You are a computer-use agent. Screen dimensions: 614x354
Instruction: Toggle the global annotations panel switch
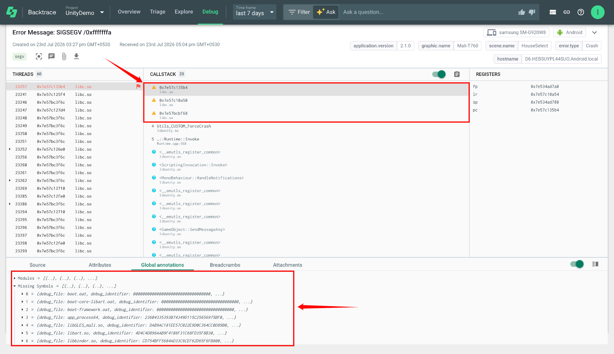577,264
